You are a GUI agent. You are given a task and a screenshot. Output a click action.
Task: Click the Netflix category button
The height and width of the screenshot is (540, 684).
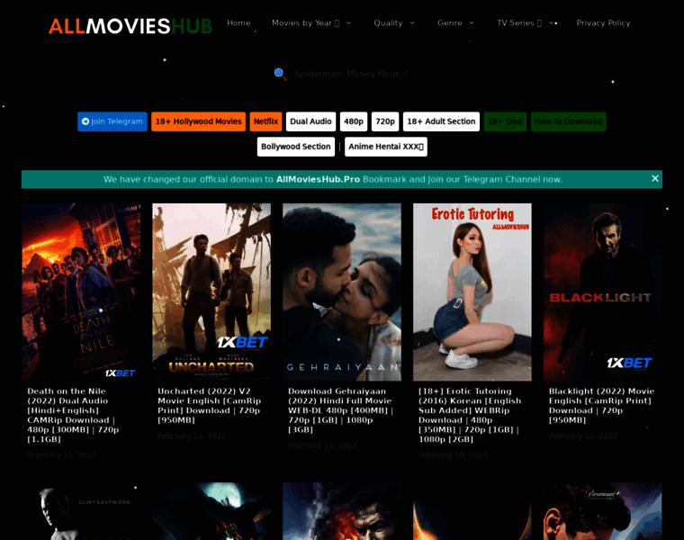pos(265,121)
